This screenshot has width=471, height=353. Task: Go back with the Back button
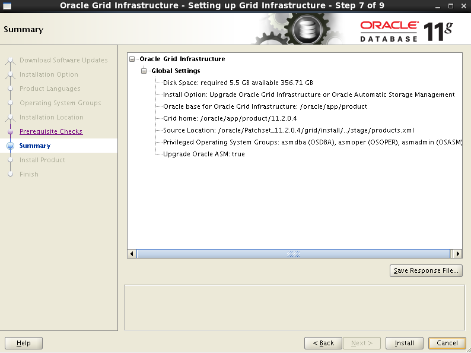323,343
